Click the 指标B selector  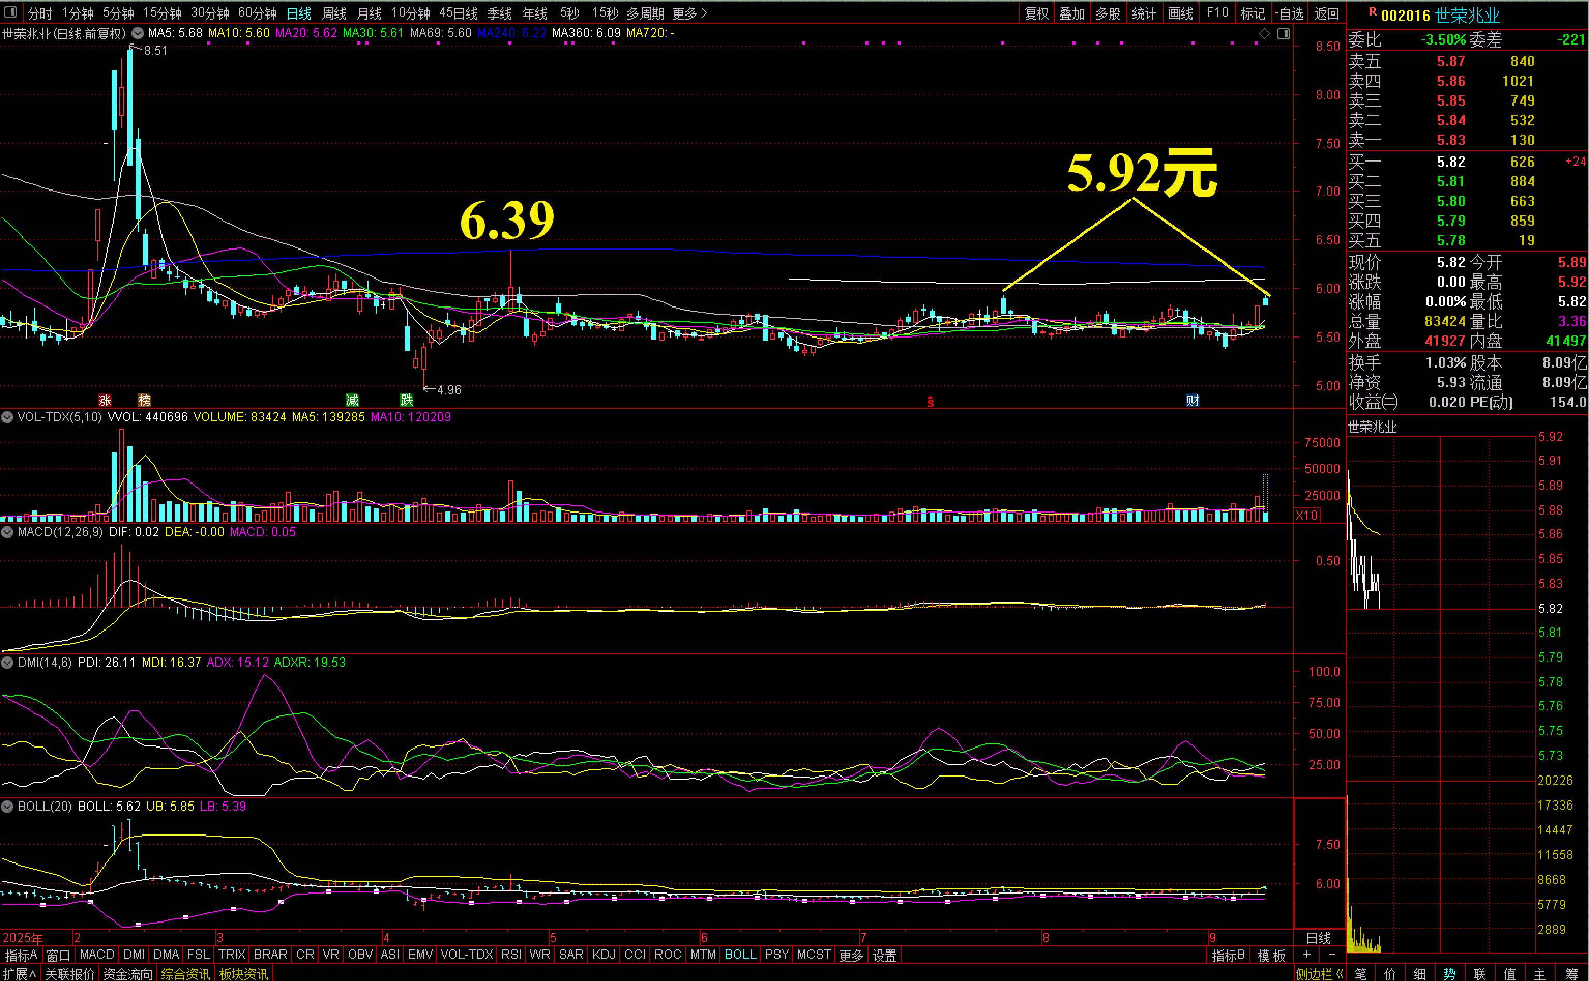click(x=1228, y=955)
